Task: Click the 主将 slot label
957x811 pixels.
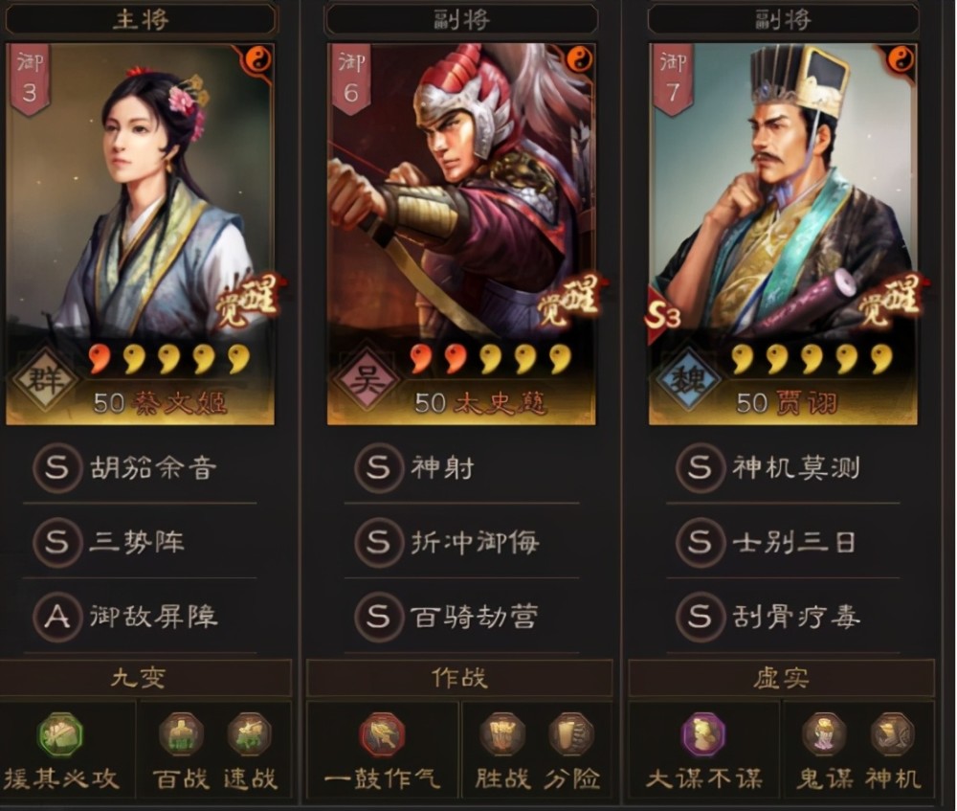Action: coord(141,19)
